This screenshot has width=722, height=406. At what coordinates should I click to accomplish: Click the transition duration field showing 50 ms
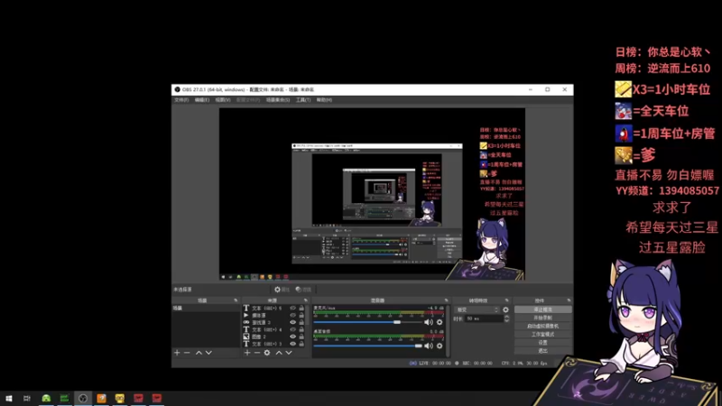coord(484,318)
